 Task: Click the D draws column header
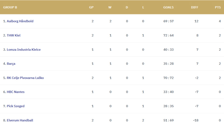pos(127,7)
